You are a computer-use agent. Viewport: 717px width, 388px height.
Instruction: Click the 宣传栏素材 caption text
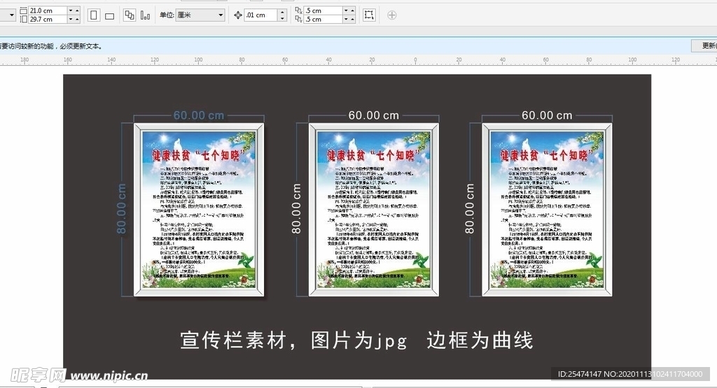[x=356, y=340]
